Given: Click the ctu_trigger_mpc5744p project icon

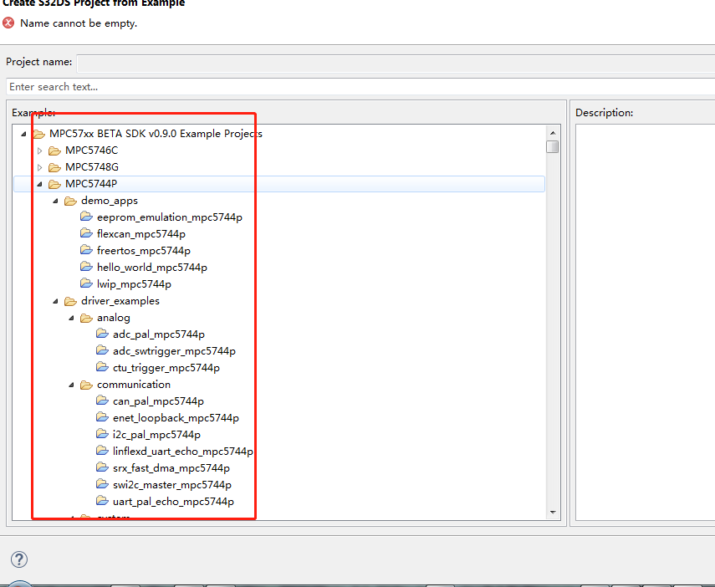Looking at the screenshot, I should (103, 367).
